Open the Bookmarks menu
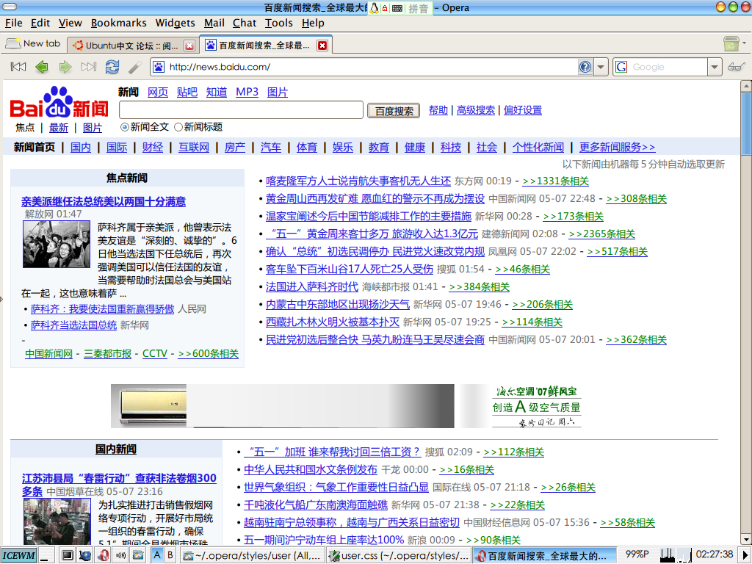This screenshot has width=752, height=564. click(119, 23)
